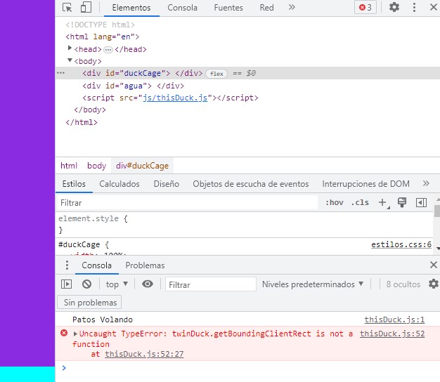The image size is (440, 382).
Task: Activate the element inspector picker tool
Action: click(x=67, y=7)
